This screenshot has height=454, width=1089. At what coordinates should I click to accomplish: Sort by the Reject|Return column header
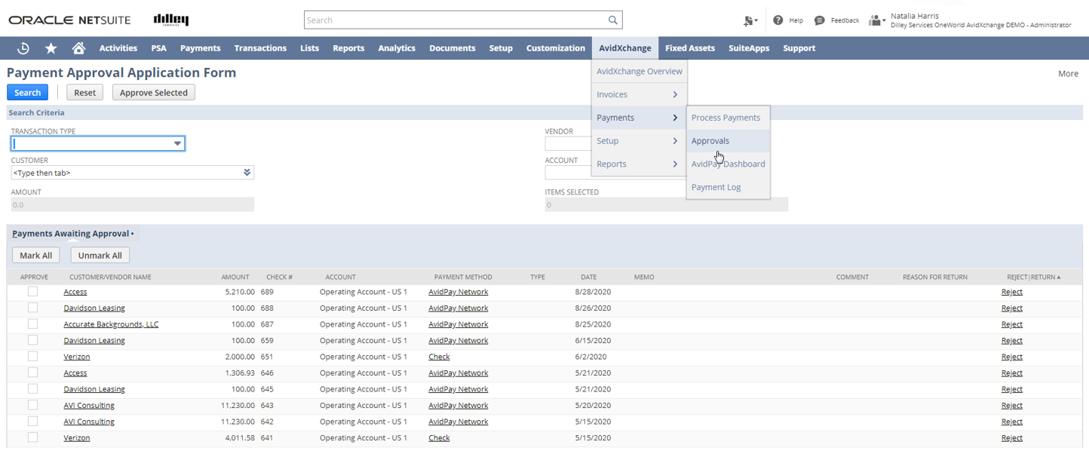[x=1033, y=278]
